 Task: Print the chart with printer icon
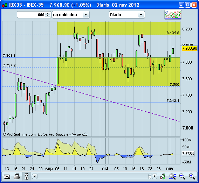coord(17,176)
